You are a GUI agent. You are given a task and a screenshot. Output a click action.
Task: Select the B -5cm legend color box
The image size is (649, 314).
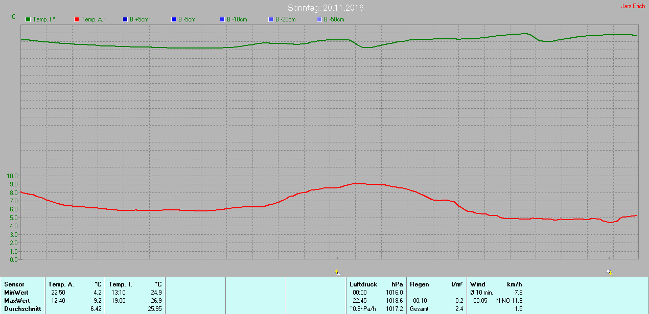pyautogui.click(x=174, y=19)
